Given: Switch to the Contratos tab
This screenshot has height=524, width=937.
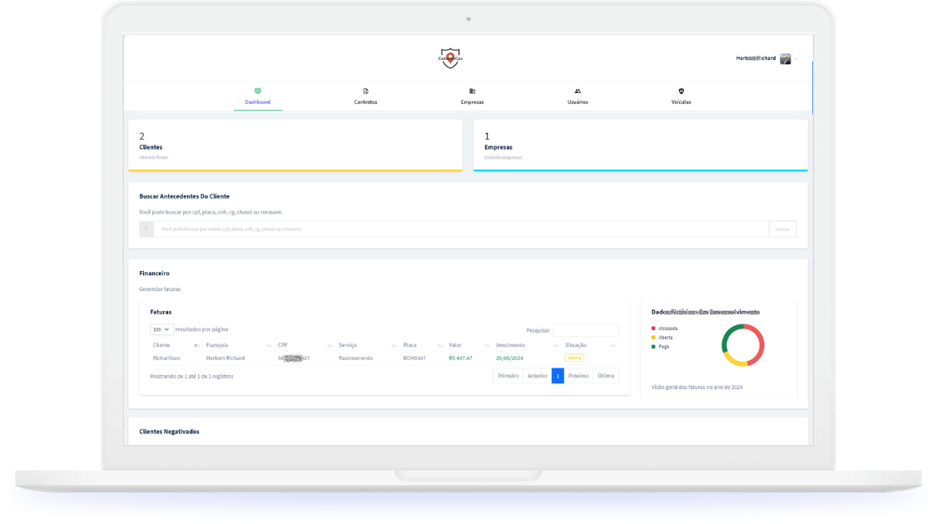Looking at the screenshot, I should tap(365, 101).
